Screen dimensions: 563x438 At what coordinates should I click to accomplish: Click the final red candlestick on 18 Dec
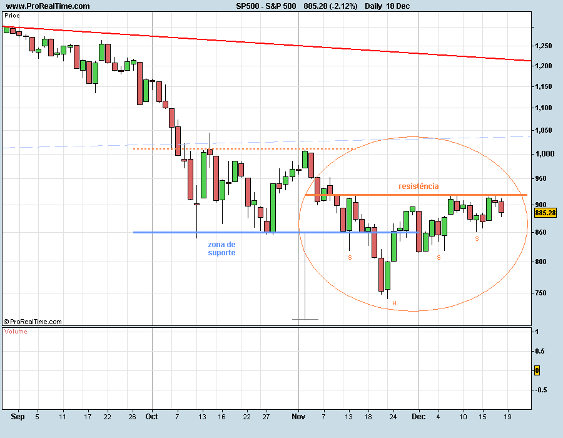pyautogui.click(x=501, y=207)
